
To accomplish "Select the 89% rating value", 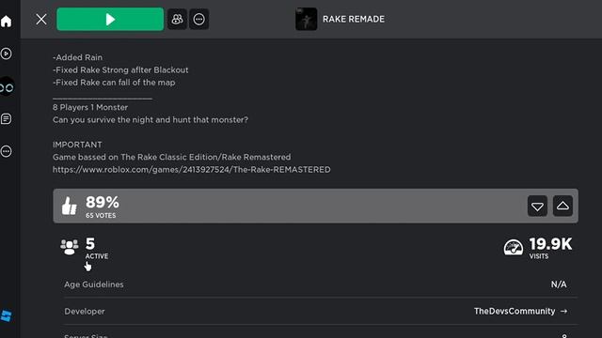I will (x=103, y=202).
